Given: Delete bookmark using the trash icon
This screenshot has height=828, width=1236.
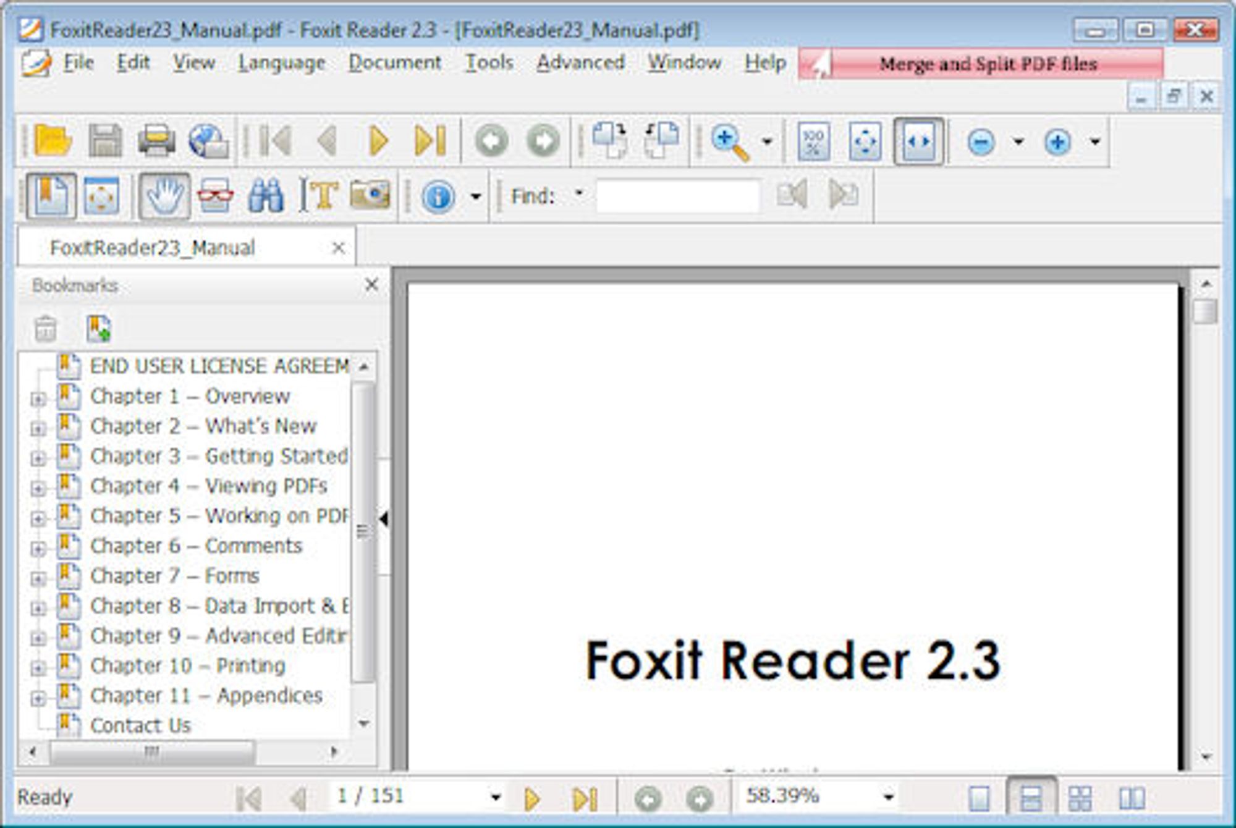Looking at the screenshot, I should click(46, 328).
